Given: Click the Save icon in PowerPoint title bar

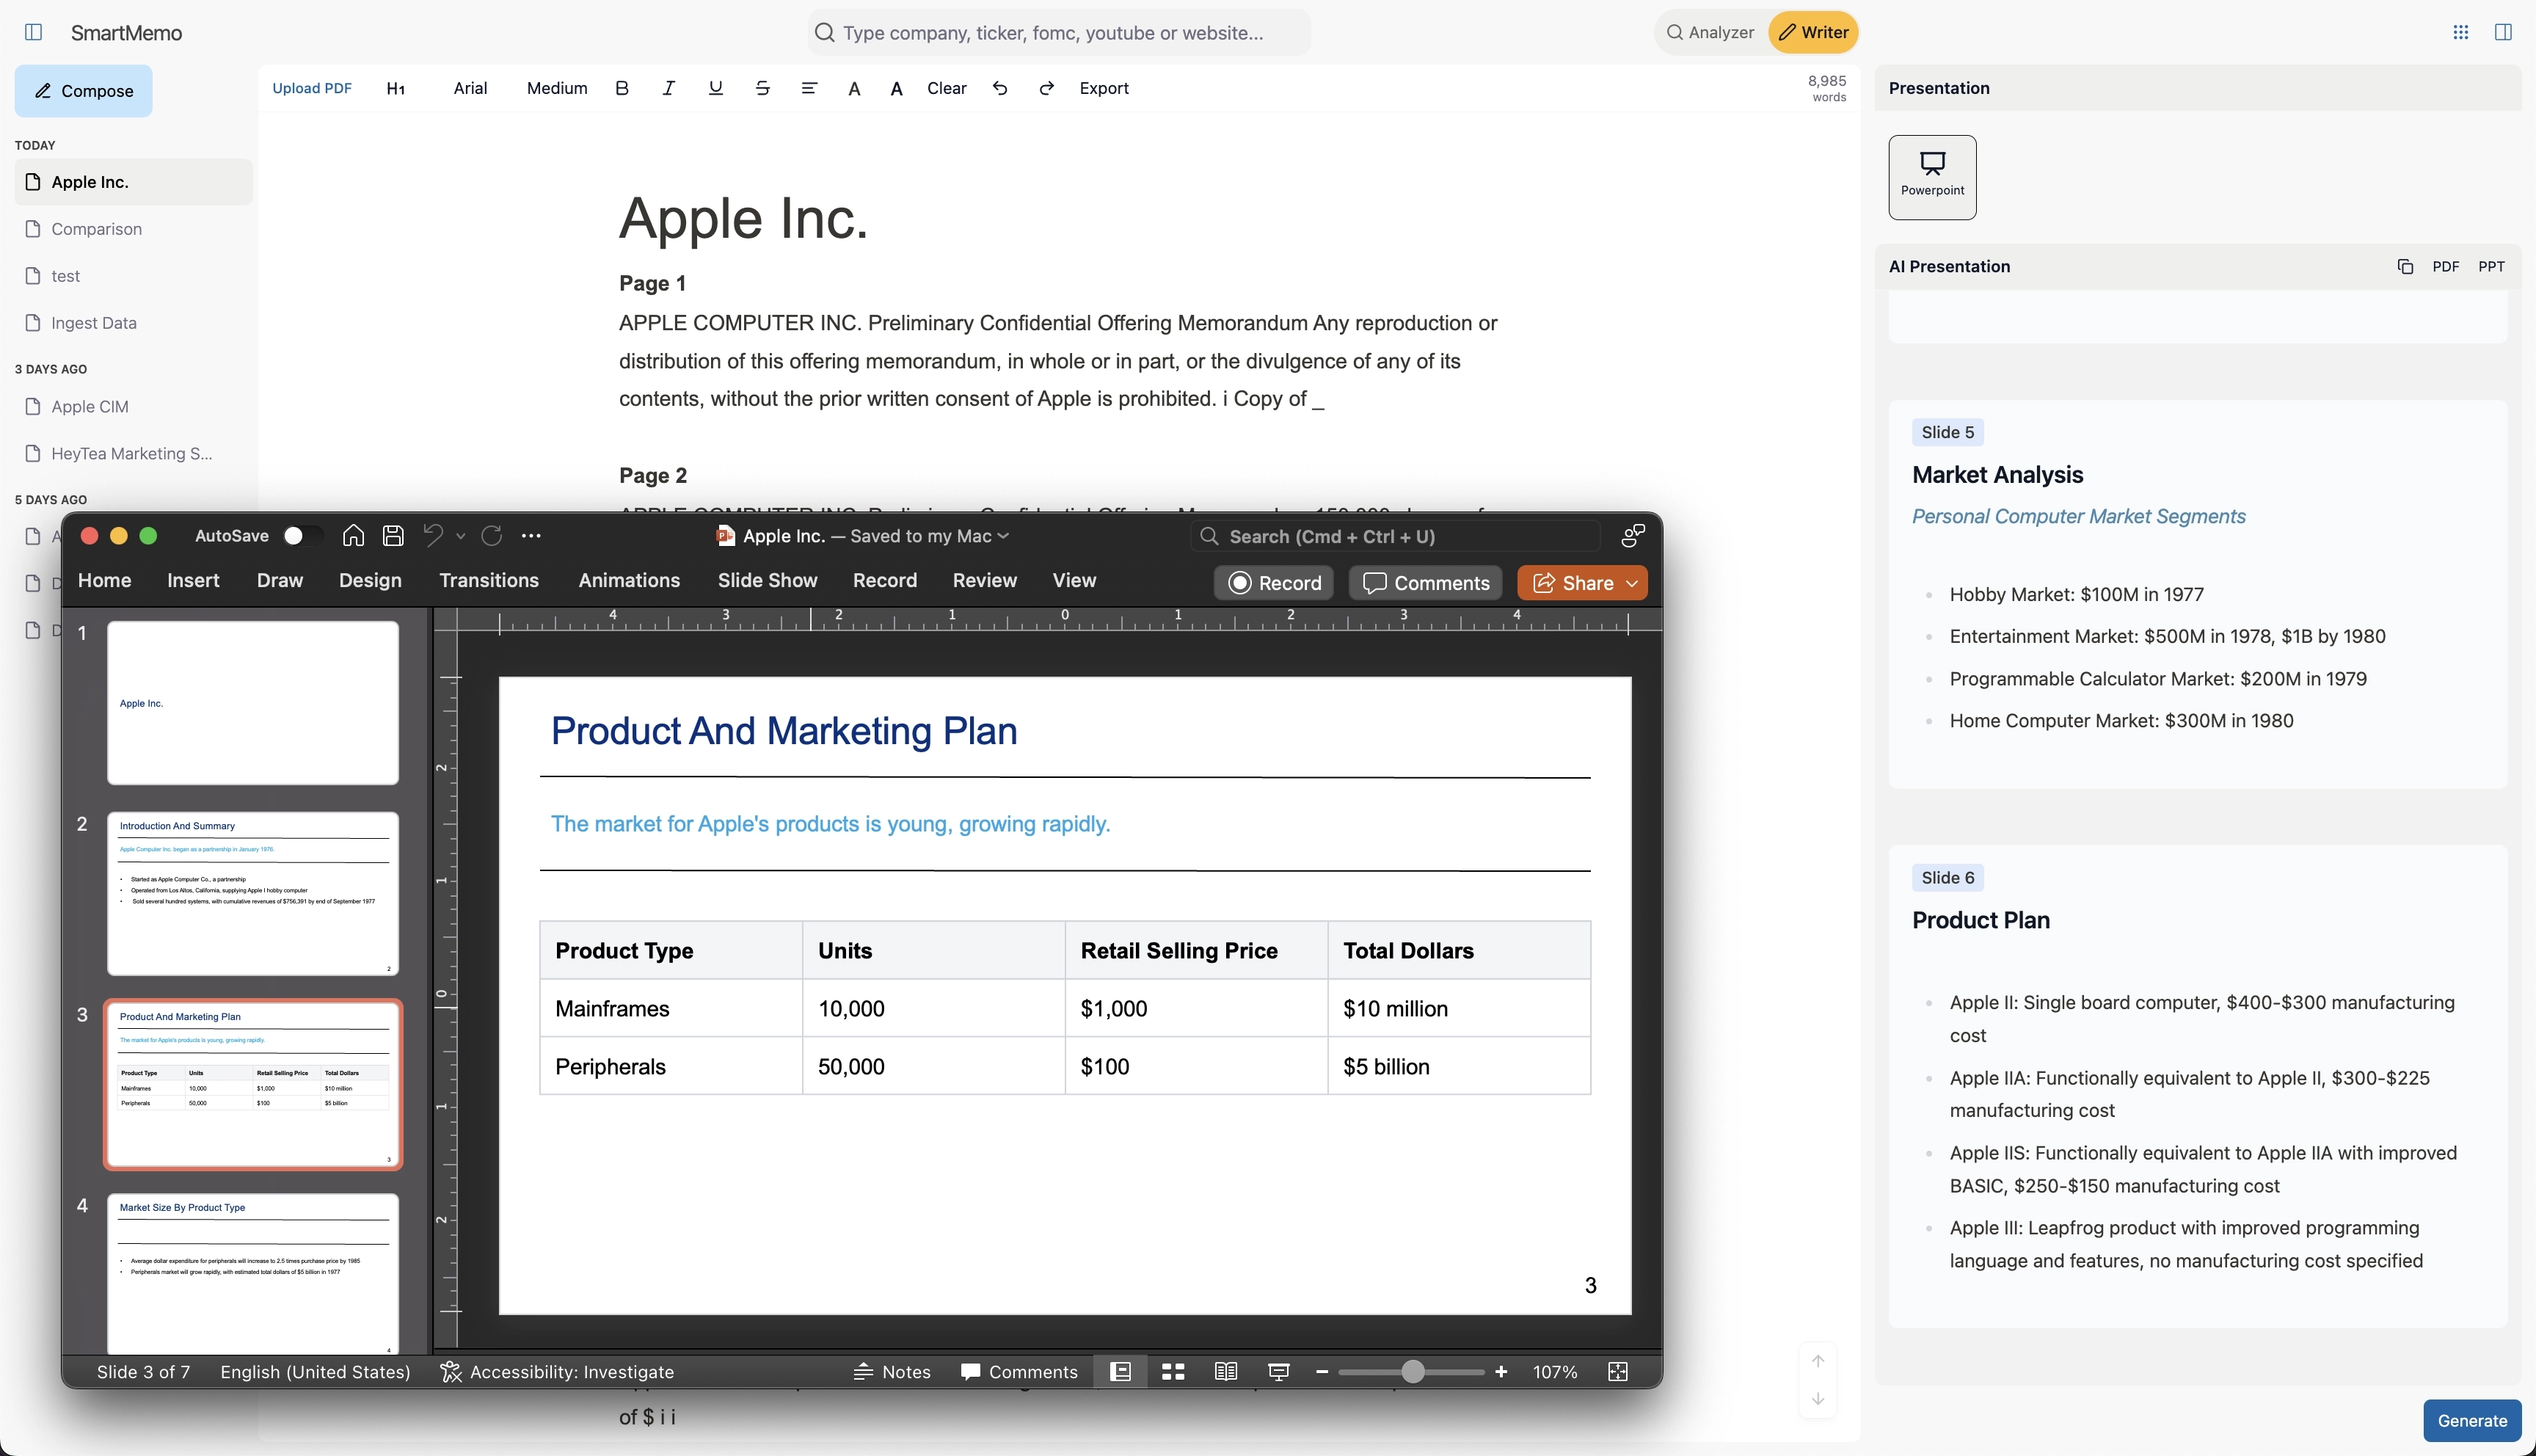Looking at the screenshot, I should pos(393,536).
